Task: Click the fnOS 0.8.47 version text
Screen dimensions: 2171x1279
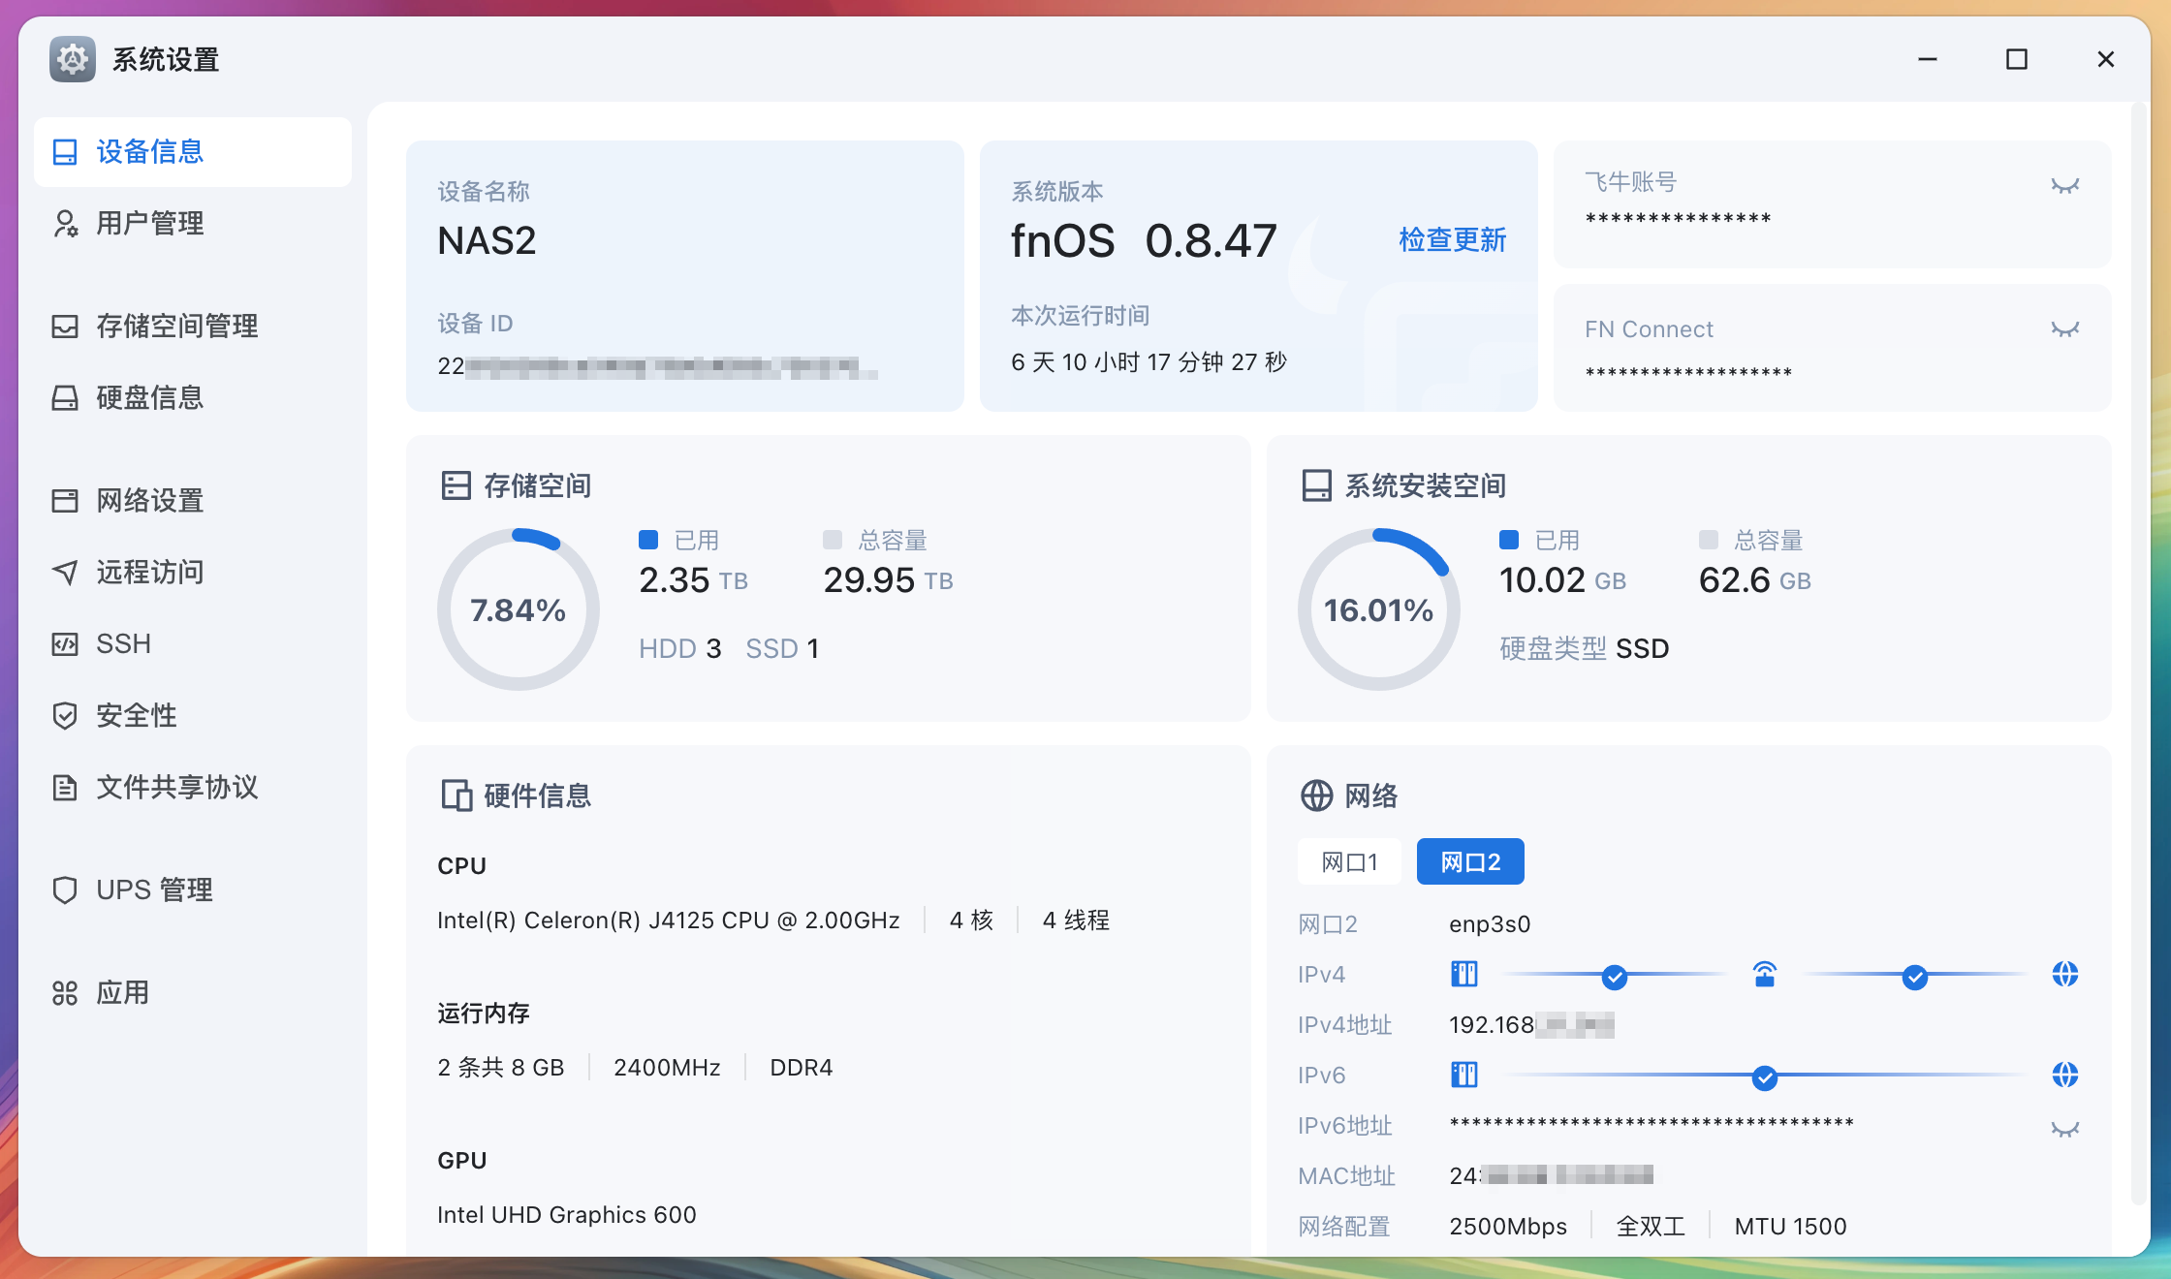Action: pos(1144,240)
